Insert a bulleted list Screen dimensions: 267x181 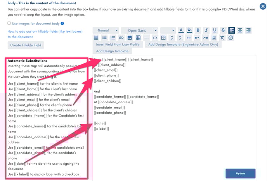(x=104, y=38)
